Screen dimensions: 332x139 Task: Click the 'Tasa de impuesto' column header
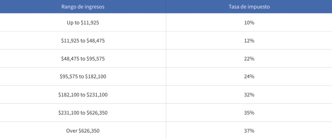[249, 6]
